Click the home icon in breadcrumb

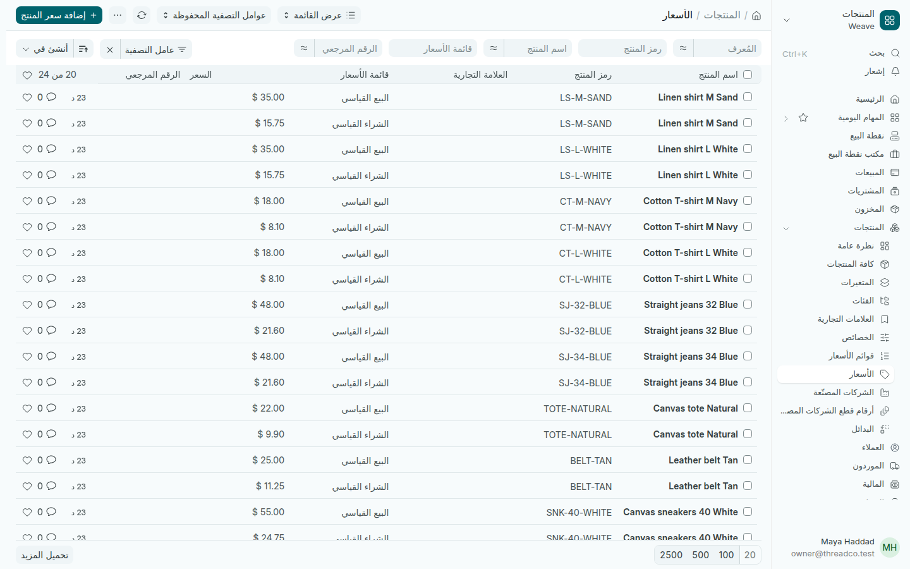pos(756,15)
